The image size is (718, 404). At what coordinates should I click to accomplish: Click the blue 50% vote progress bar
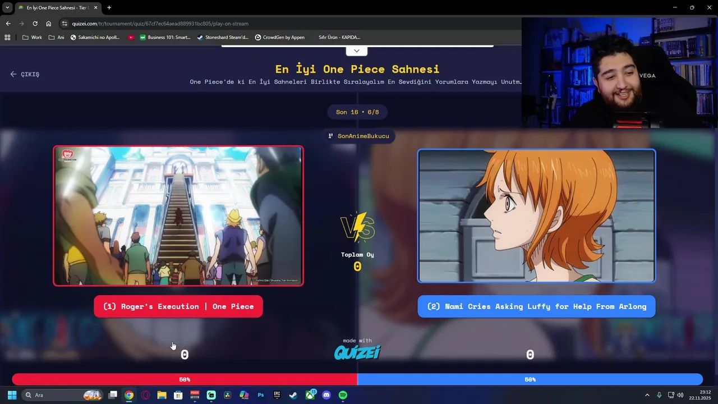coord(530,379)
